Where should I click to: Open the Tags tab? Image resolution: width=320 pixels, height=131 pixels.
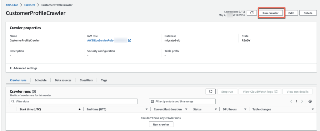(x=104, y=80)
